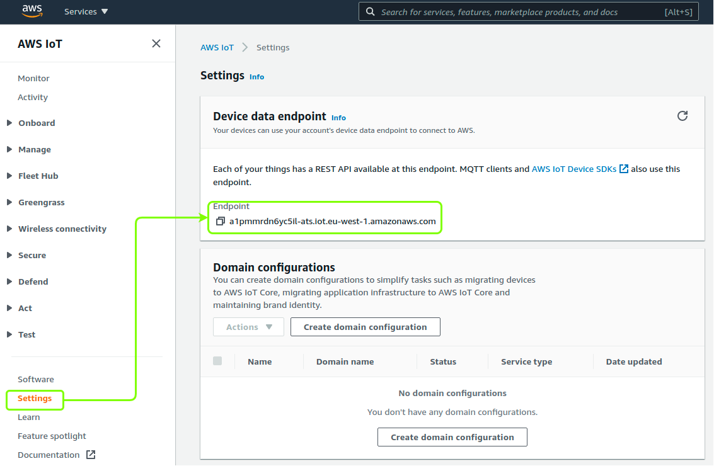
Task: Sort by the Domain name column header
Action: [345, 362]
